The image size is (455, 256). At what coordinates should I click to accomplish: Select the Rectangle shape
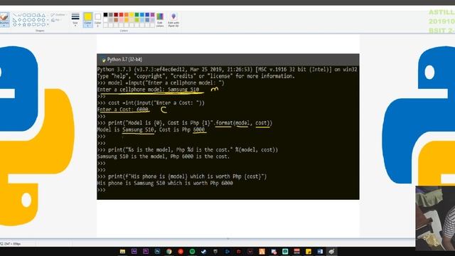29,15
